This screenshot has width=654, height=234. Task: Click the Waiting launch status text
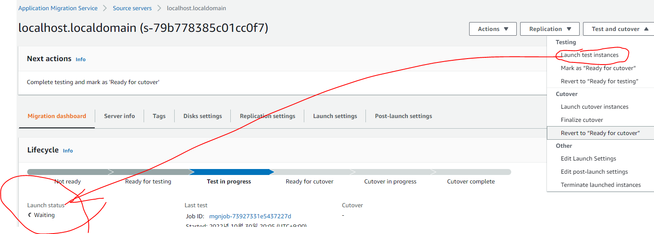coord(44,215)
